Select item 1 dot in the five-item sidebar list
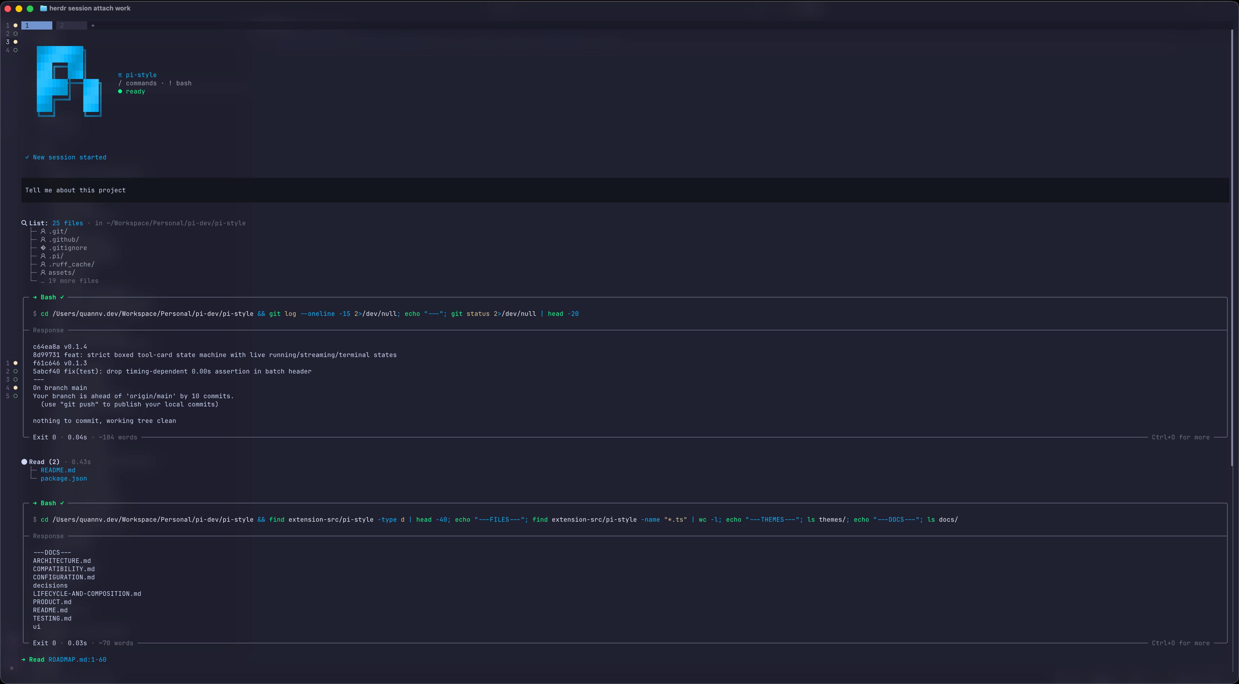The image size is (1239, 684). click(15, 363)
